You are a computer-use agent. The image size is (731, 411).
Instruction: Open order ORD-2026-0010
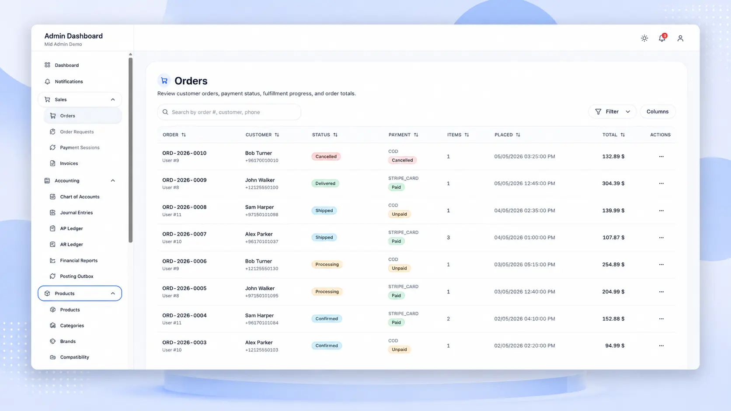184,153
